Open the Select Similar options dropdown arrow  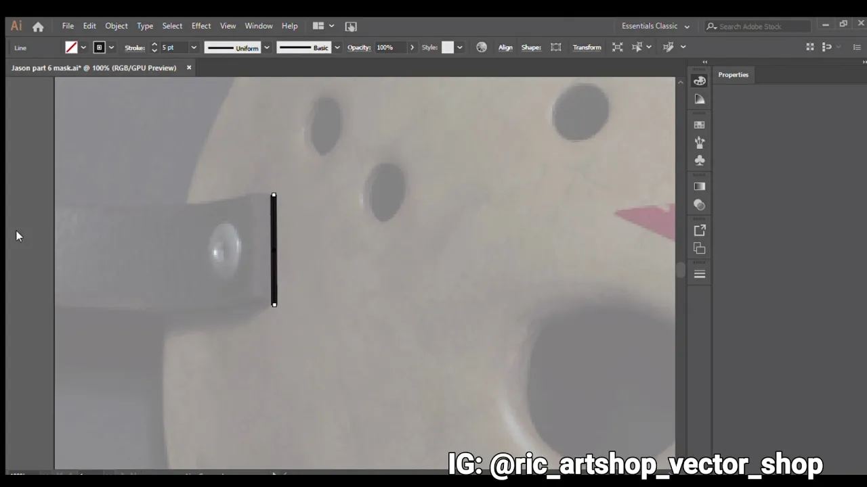648,47
